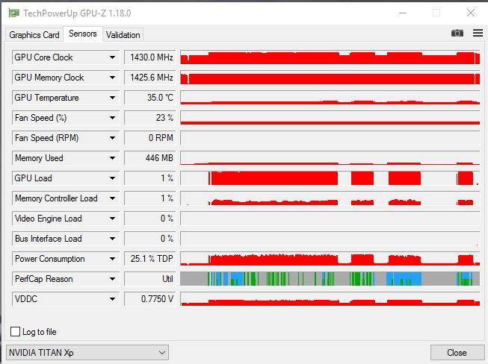The height and width of the screenshot is (364, 488).
Task: Click the 25.1 % TDP value
Action: point(150,259)
